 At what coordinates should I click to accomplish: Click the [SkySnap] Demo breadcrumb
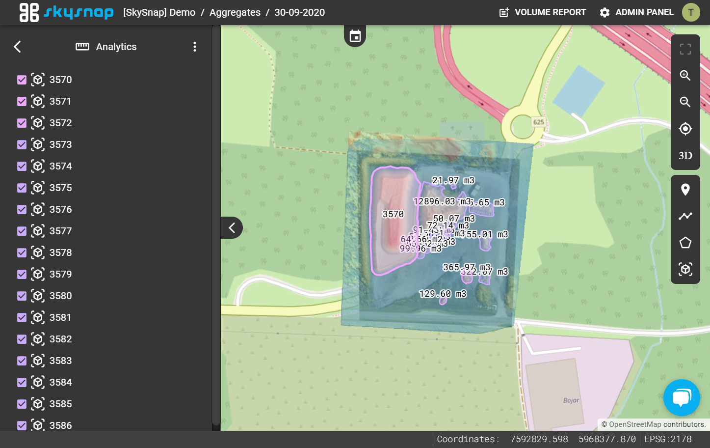(x=159, y=12)
